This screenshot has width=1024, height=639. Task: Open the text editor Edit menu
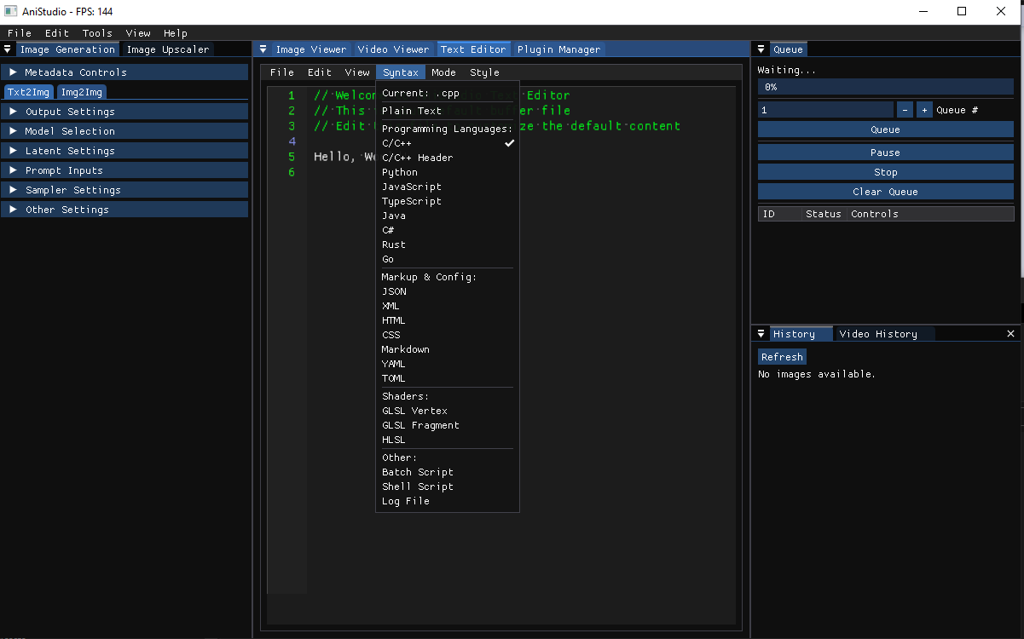pos(320,72)
